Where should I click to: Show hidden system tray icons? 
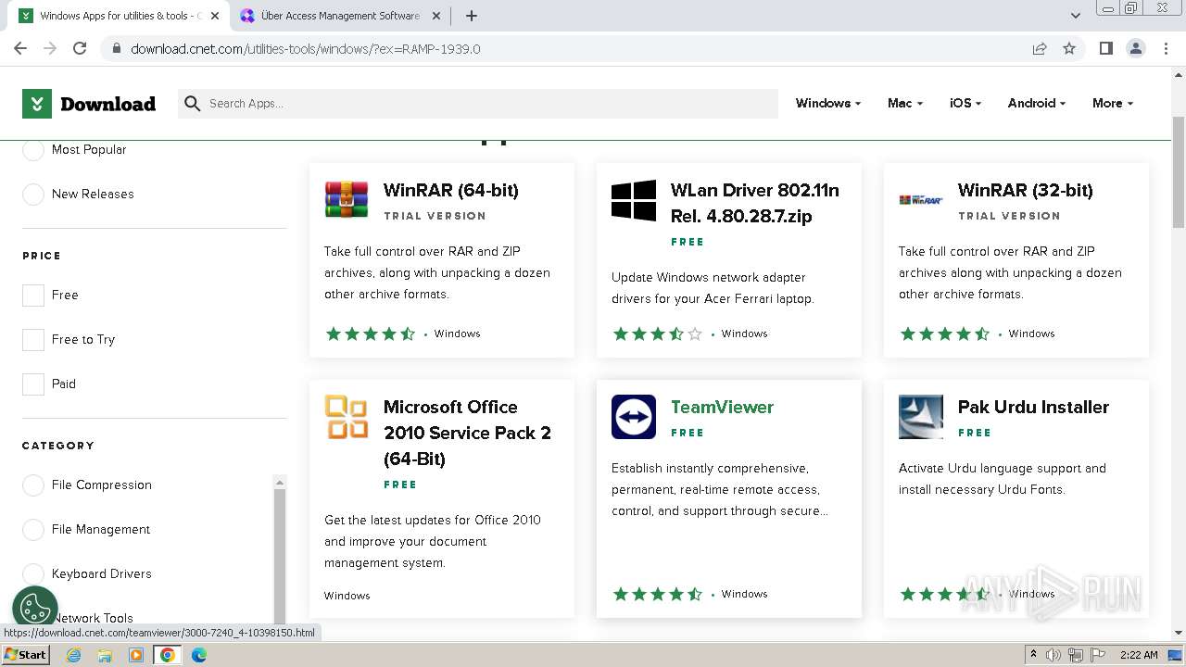click(x=1034, y=655)
